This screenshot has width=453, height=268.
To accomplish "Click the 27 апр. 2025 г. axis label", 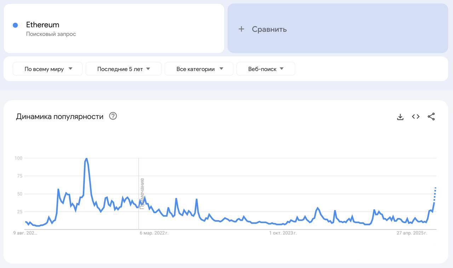I will point(412,233).
